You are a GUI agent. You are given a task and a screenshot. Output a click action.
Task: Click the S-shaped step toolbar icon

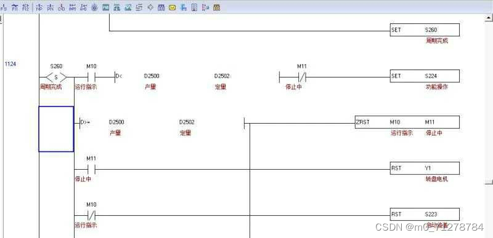click(x=139, y=7)
